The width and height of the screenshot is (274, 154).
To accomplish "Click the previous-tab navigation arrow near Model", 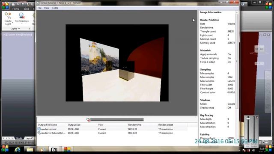I will [x=6, y=138].
